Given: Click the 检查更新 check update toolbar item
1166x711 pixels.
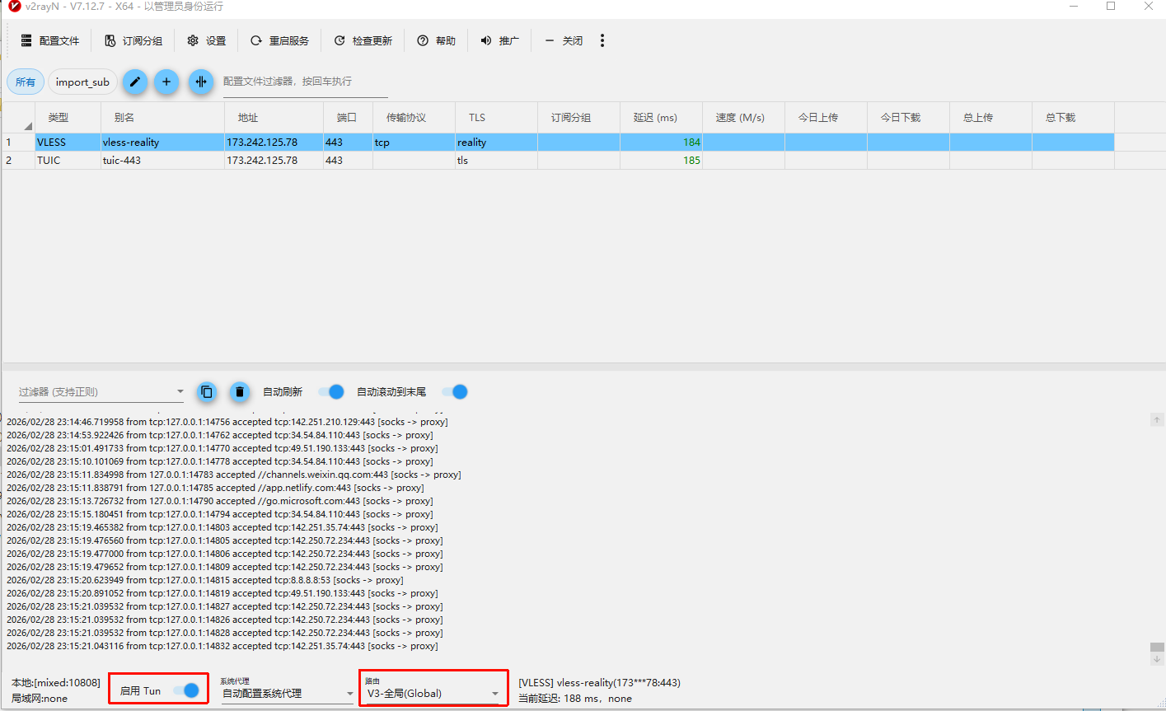Looking at the screenshot, I should 363,40.
